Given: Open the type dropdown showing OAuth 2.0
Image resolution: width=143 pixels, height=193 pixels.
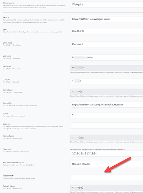Looking at the screenshot, I should click(107, 31).
